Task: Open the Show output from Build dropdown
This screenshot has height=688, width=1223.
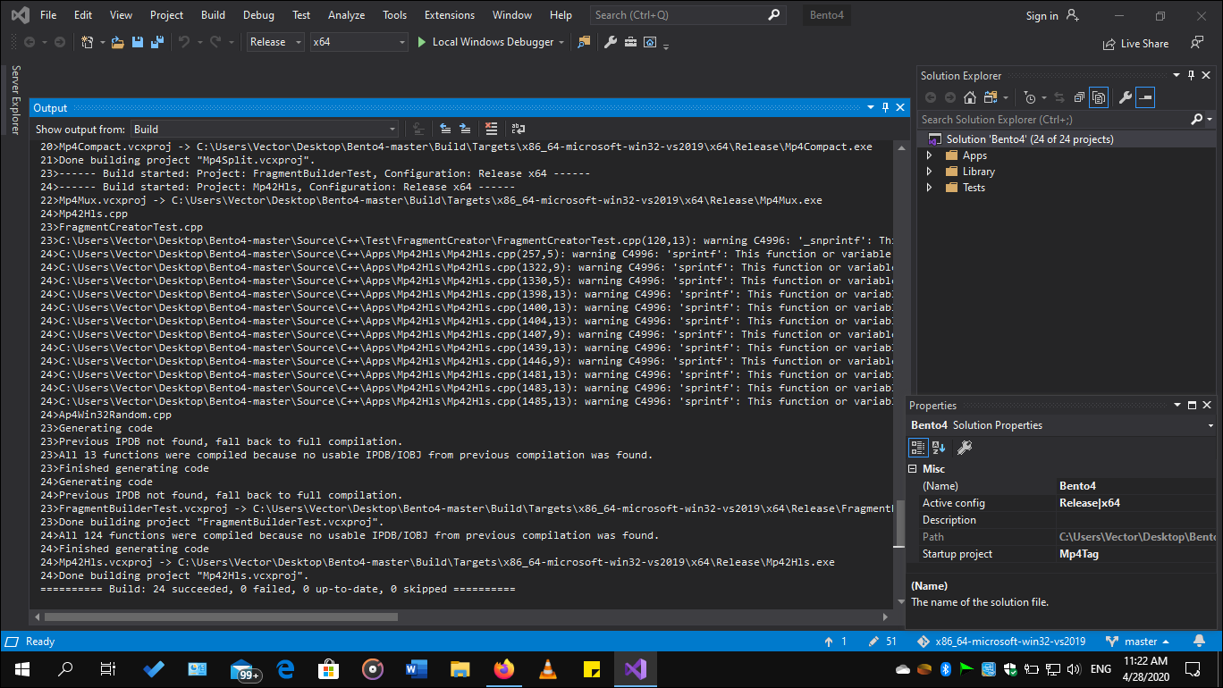Action: 265,129
